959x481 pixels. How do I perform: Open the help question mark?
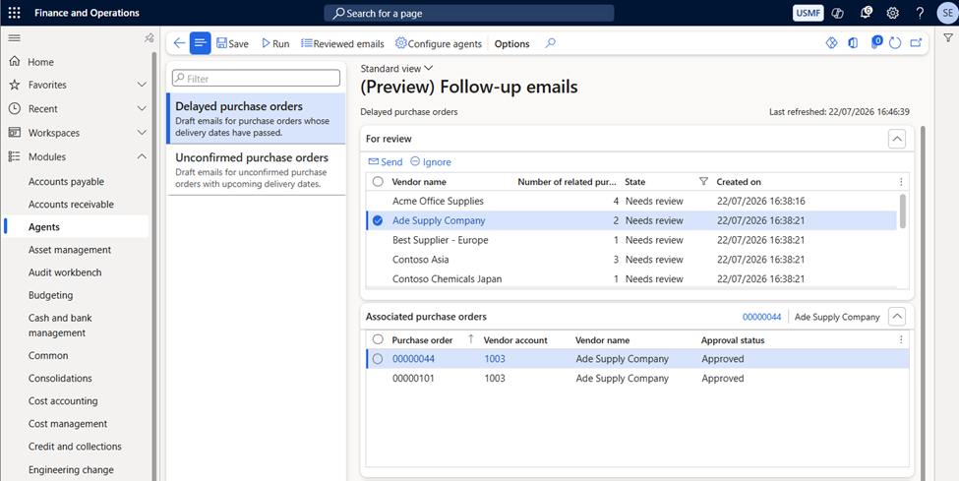[x=920, y=13]
